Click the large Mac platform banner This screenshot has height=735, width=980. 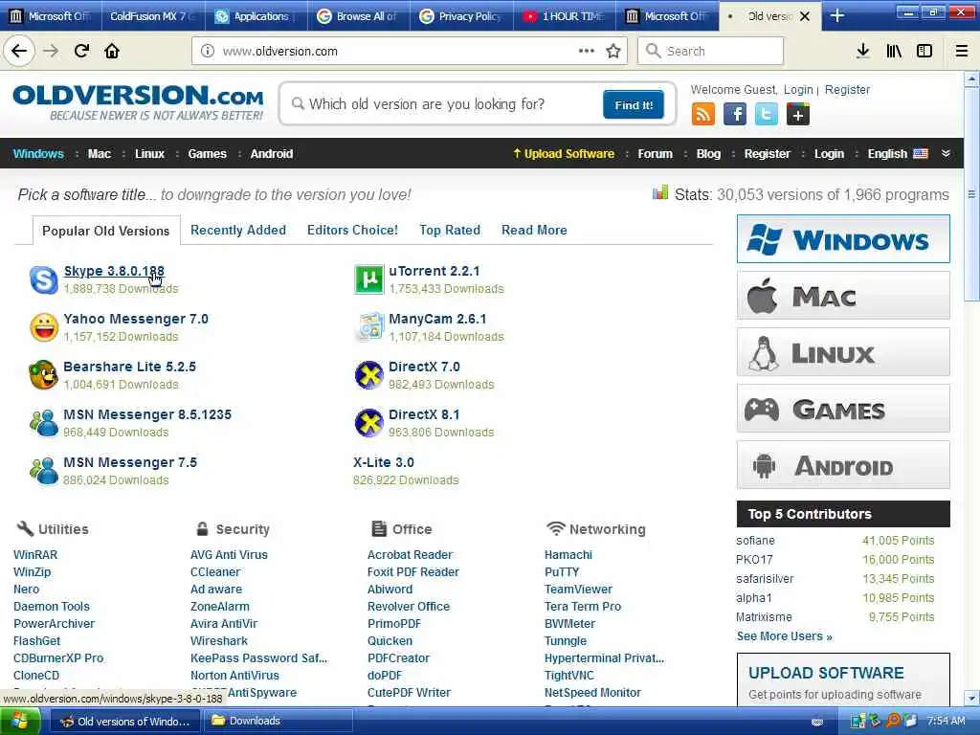point(843,296)
